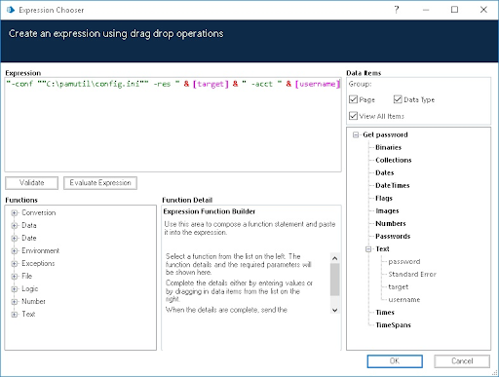Select the Images data item group
This screenshot has height=377, width=499.
pos(387,210)
